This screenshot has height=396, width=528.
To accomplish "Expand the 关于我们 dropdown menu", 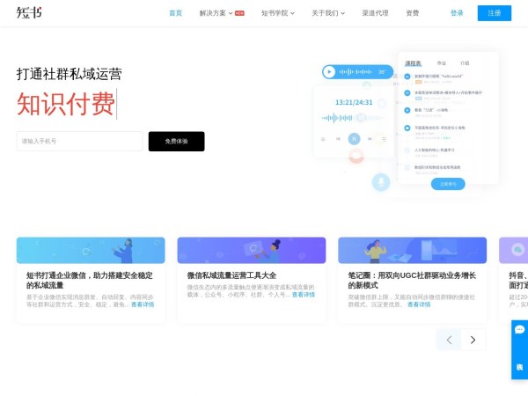I will pyautogui.click(x=327, y=13).
